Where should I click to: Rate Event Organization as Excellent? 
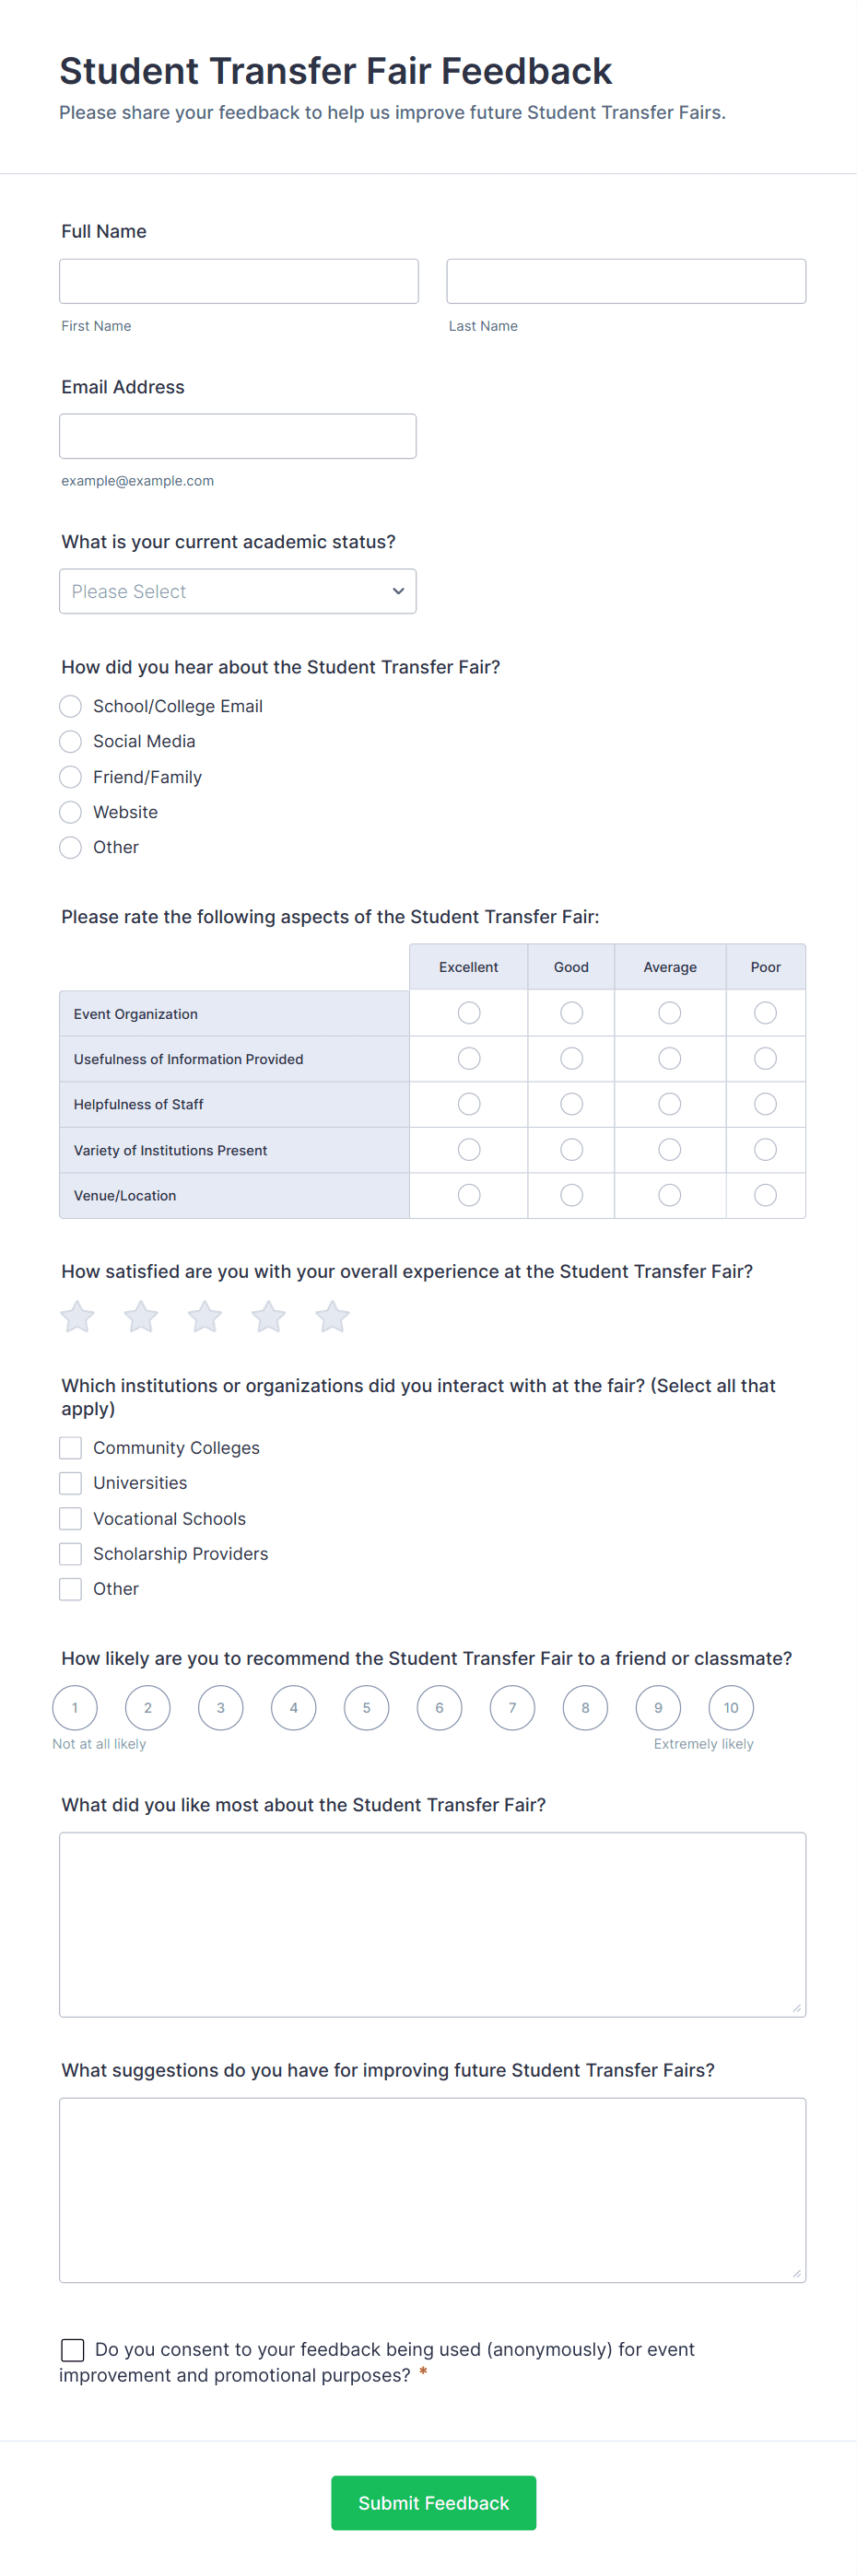pos(469,1013)
